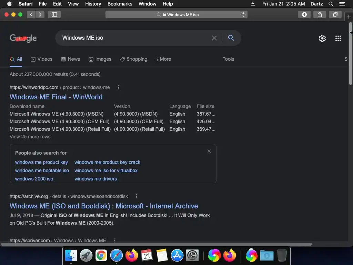Click Microsoft Windows ME (4.90.3000) (MSDN) row
Screen dimensions: 353x265
[x=113, y=114]
